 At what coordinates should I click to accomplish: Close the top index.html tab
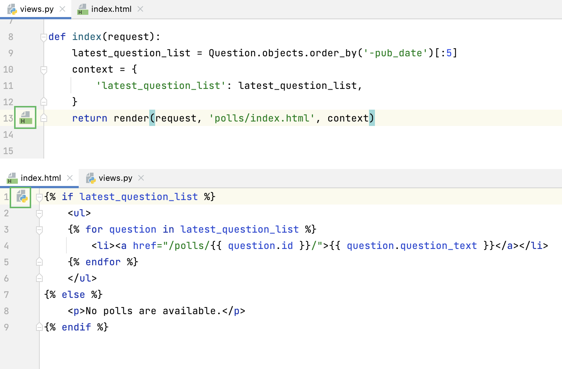point(140,9)
